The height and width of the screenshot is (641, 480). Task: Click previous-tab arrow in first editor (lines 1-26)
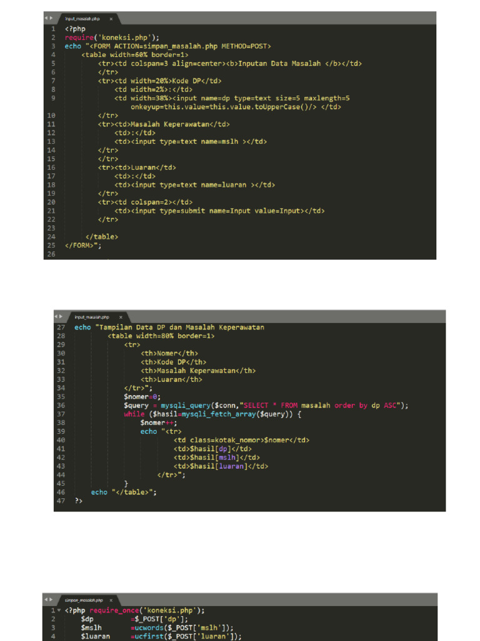(46, 18)
